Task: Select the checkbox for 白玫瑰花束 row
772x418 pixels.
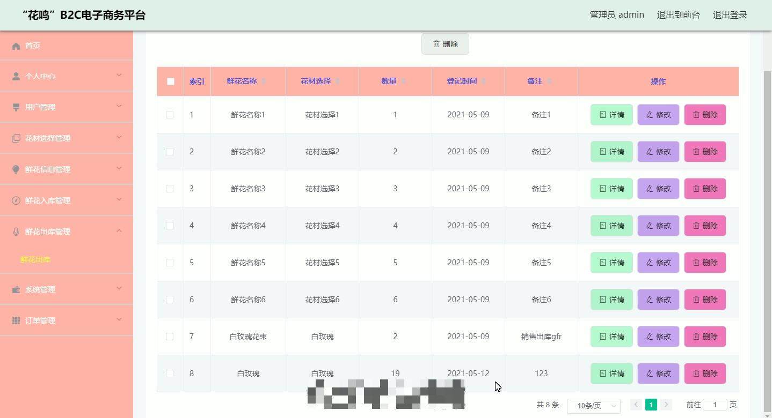Action: 170,337
